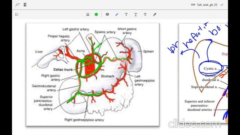Screen dimensions: 240x135
Task: Tap the 'Liver' label
Action: pyautogui.click(x=39, y=52)
